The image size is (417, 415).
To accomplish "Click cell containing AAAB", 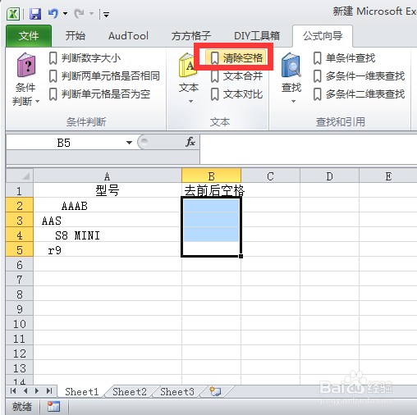I will click(x=108, y=205).
